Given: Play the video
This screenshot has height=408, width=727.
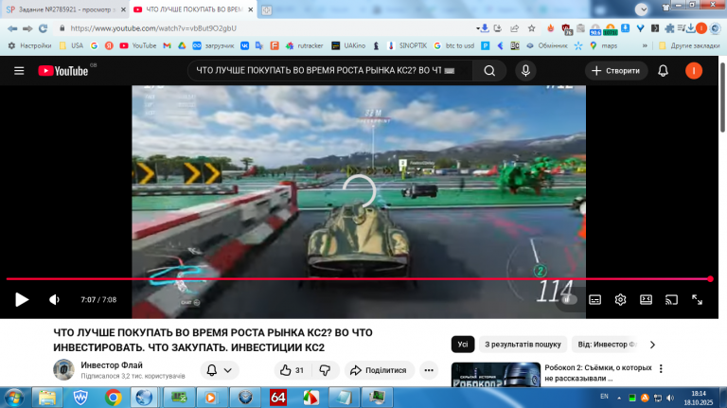Looking at the screenshot, I should pyautogui.click(x=22, y=299).
